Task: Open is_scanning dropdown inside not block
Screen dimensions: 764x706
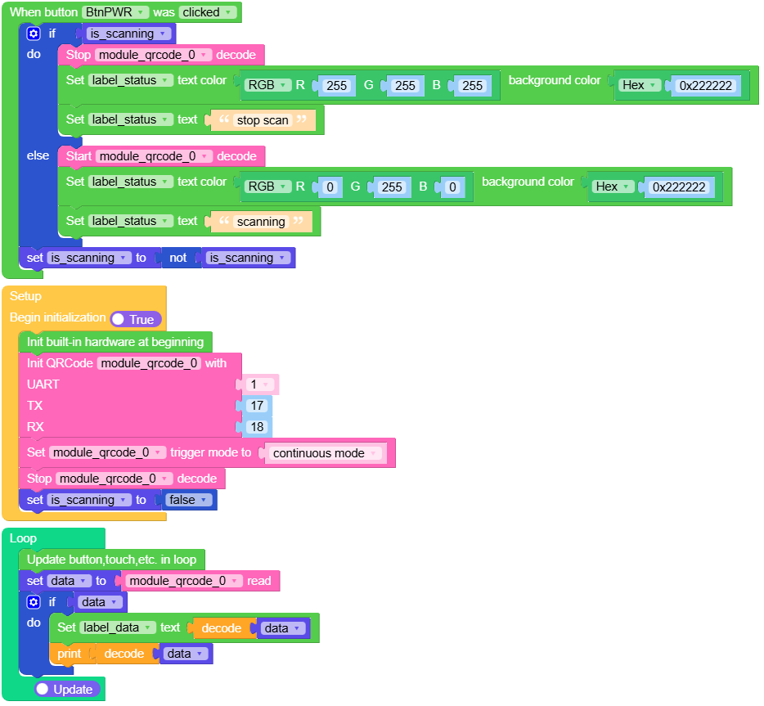Action: (x=248, y=258)
